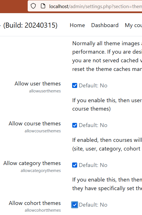Image resolution: width=142 pixels, height=215 pixels.
Task: Click the allowcoursethemes setting identifier text
Action: point(43,131)
